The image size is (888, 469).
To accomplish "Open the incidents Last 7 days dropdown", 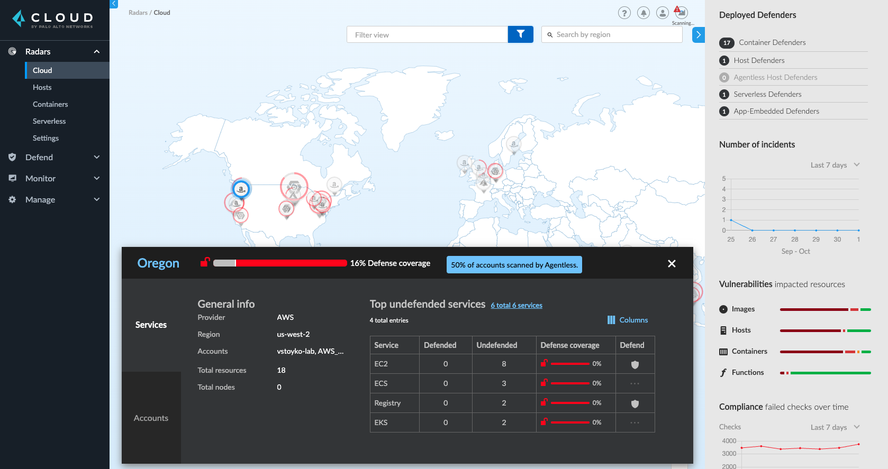I will tap(835, 165).
